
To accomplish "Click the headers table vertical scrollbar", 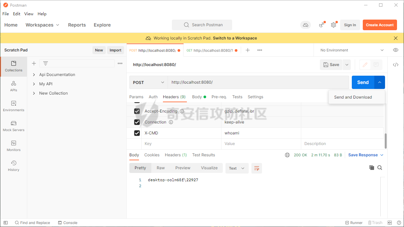I will click(386, 141).
